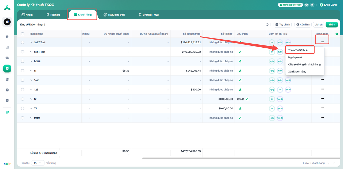This screenshot has width=343, height=169.
Task: Open the notification bell
Action: pos(312,5)
